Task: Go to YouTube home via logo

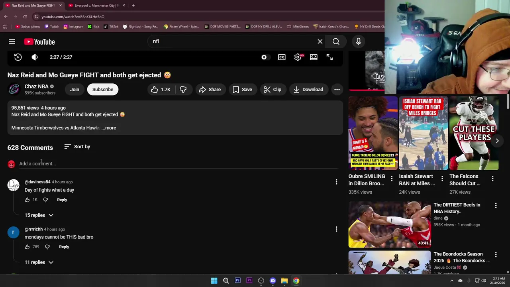Action: 39,41
